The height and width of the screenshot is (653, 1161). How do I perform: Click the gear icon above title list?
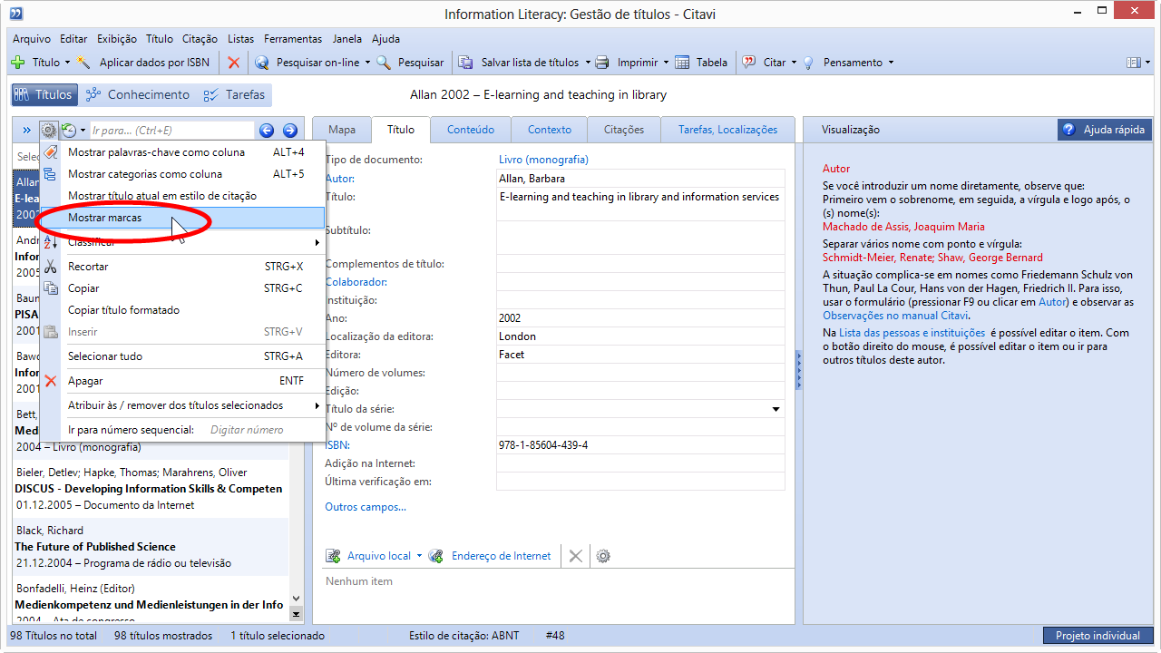(x=49, y=131)
